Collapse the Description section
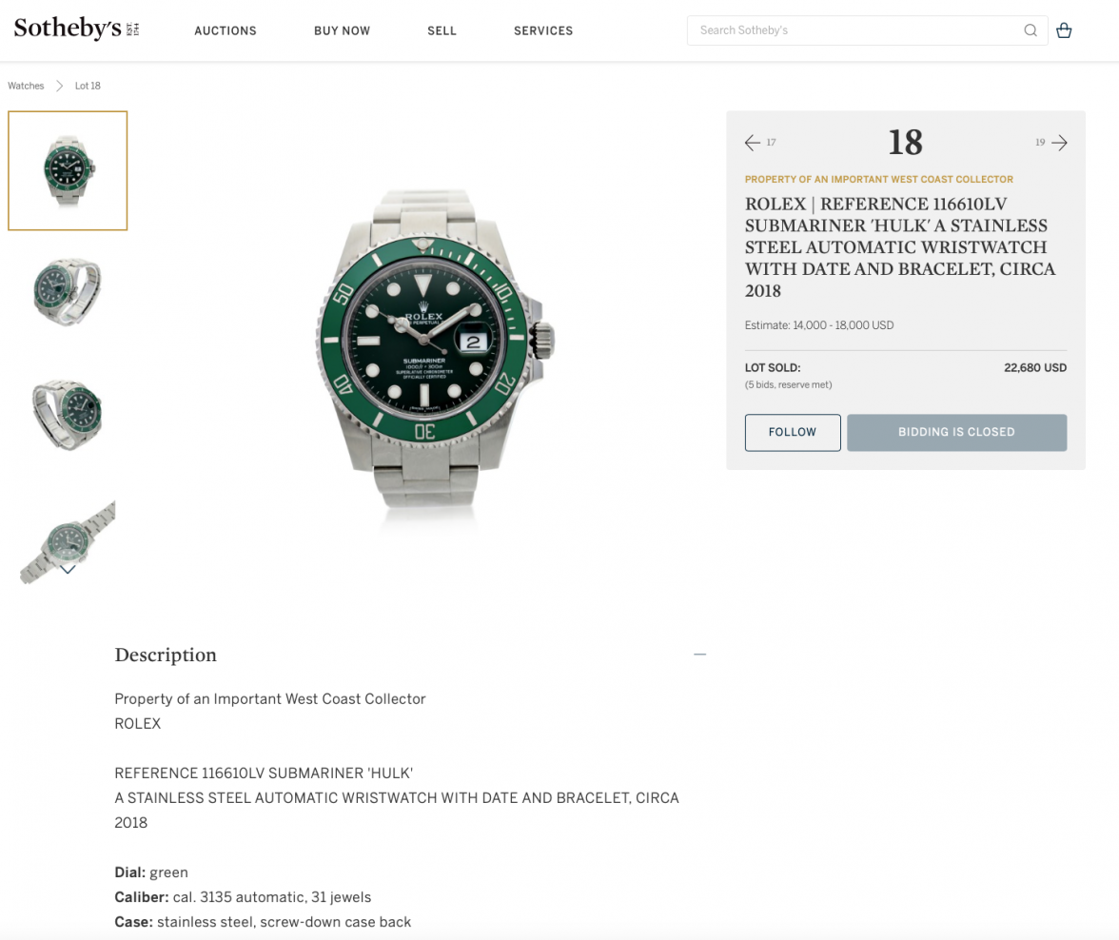This screenshot has height=940, width=1119. pos(699,654)
